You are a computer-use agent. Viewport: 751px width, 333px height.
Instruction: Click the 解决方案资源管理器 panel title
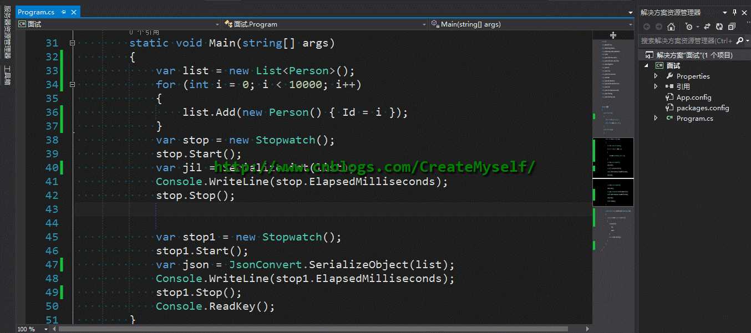click(x=670, y=12)
